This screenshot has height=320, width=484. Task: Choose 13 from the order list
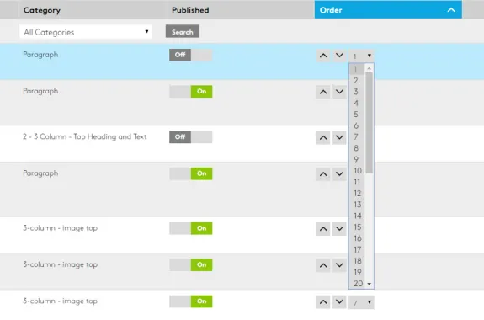click(x=357, y=205)
